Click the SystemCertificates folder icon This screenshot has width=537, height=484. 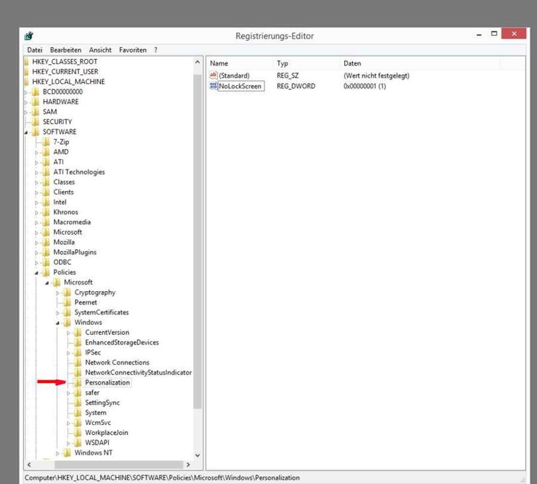(68, 312)
